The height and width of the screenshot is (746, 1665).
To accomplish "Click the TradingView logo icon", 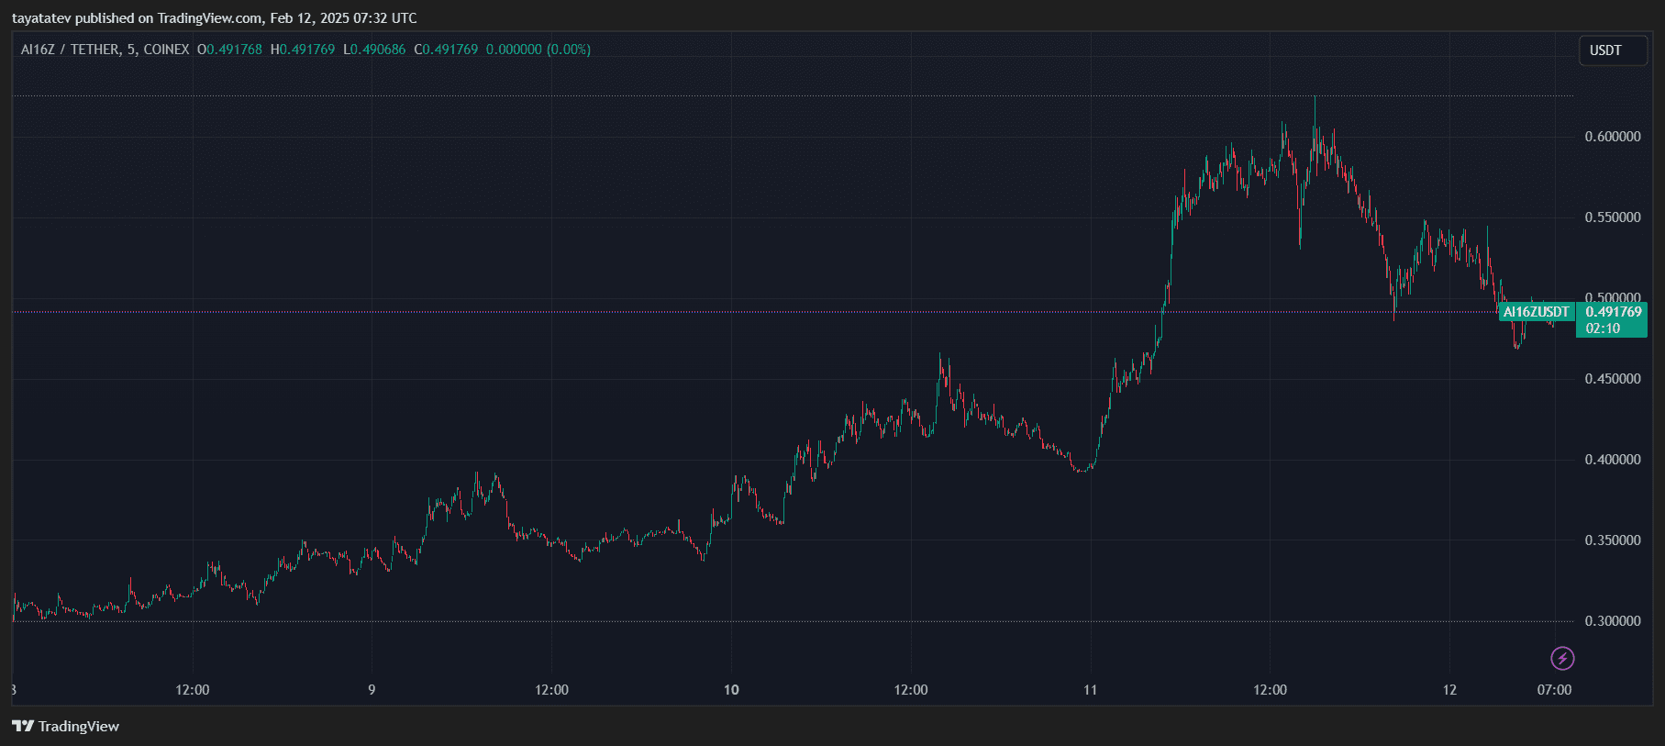I will (23, 726).
